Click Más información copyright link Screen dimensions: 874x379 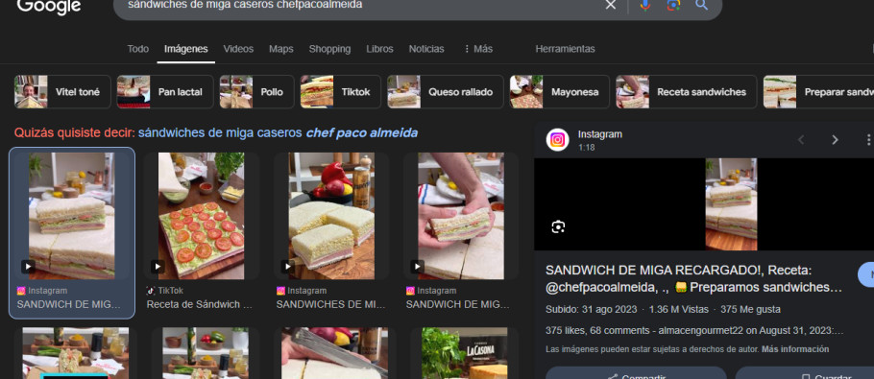click(x=795, y=349)
